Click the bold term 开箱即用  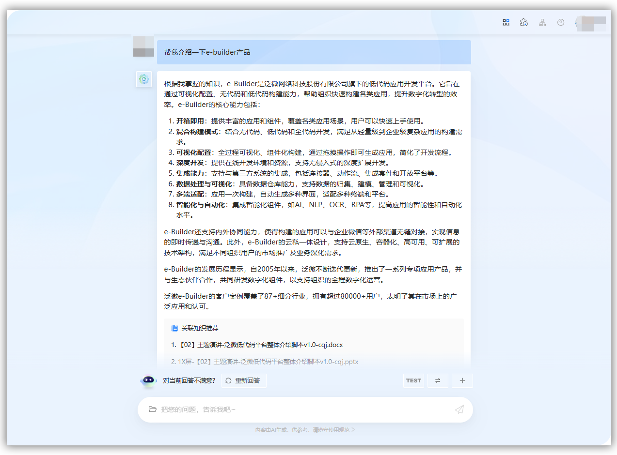[x=190, y=121]
